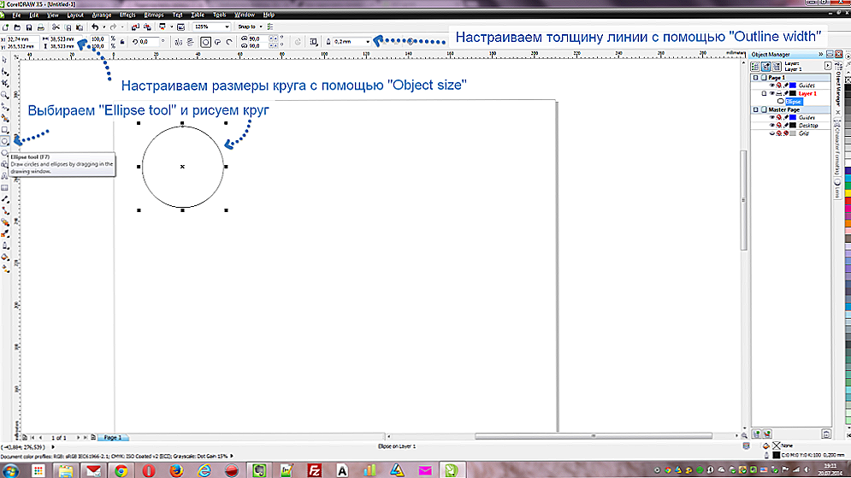Viewport: 851px width, 478px height.
Task: Select the Interactive fill tool
Action: point(5,269)
